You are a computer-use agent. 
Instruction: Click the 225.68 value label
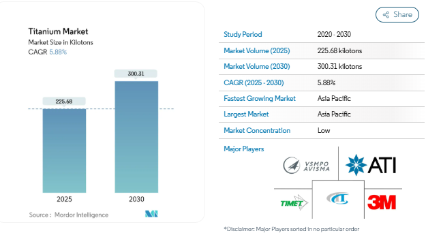tap(64, 102)
